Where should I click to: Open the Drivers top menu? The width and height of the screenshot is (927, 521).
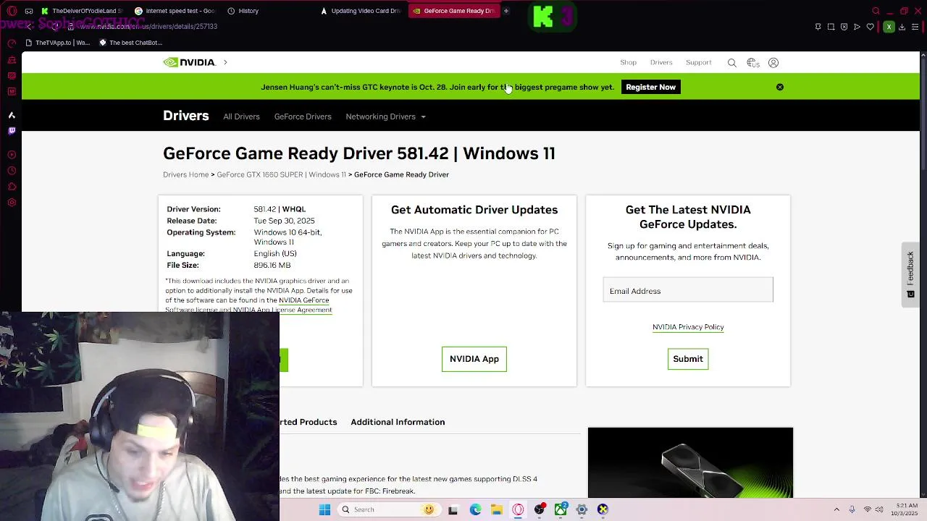tap(661, 62)
